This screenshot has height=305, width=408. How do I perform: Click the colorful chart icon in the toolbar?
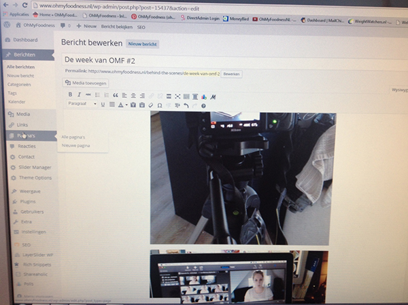coord(204,97)
